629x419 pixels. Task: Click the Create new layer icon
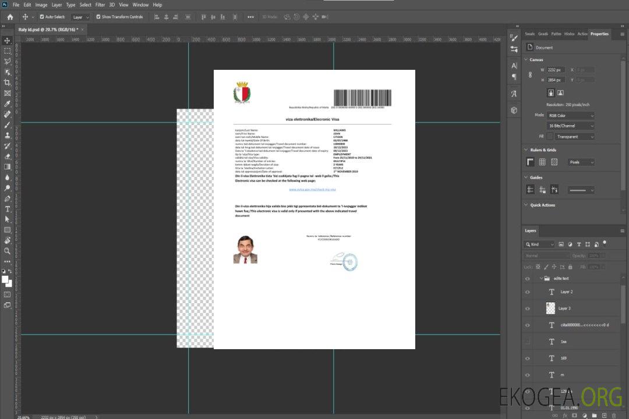pos(604,416)
